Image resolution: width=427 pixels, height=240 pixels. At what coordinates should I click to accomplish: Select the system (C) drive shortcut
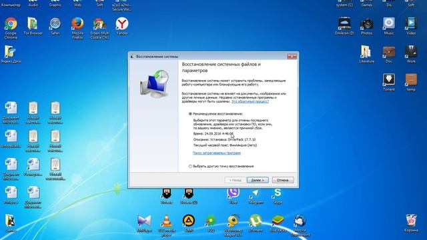(344, 3)
